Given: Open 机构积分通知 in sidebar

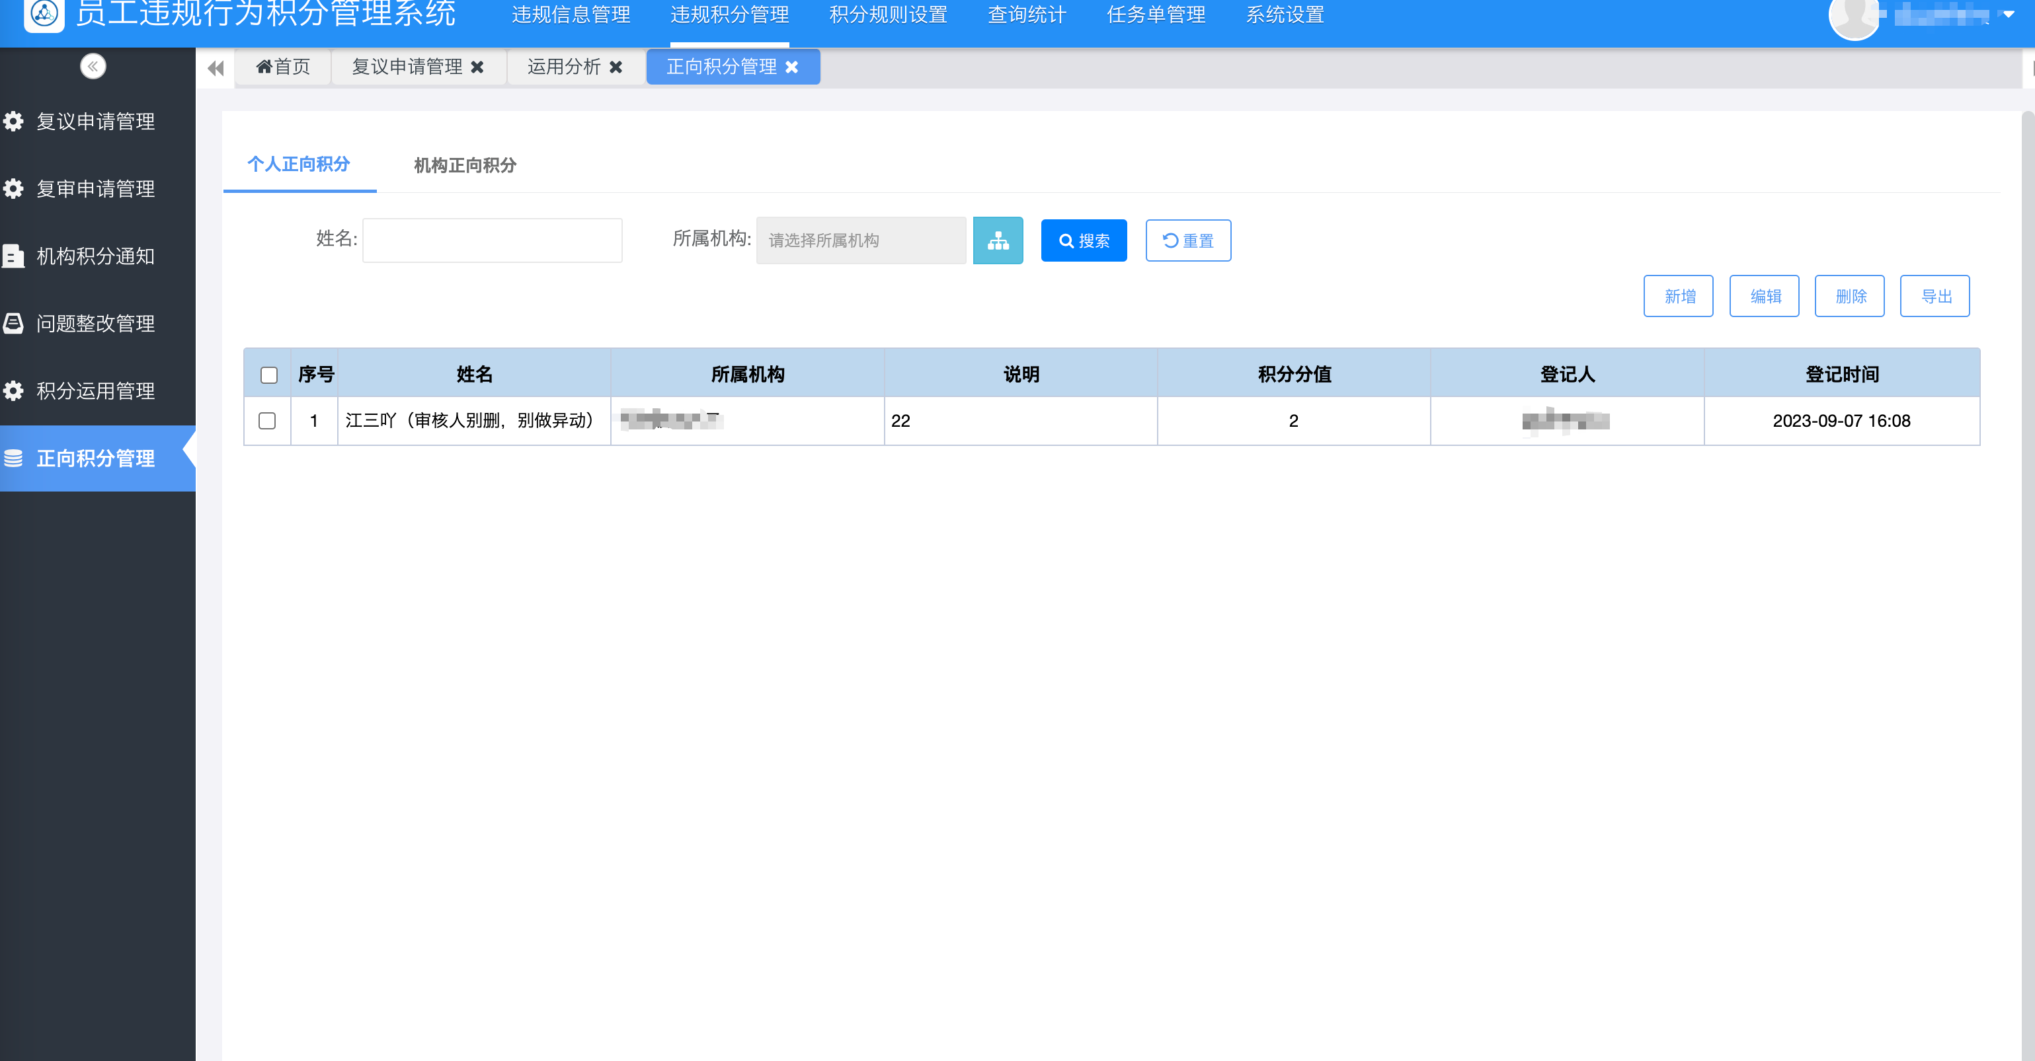Looking at the screenshot, I should 96,256.
